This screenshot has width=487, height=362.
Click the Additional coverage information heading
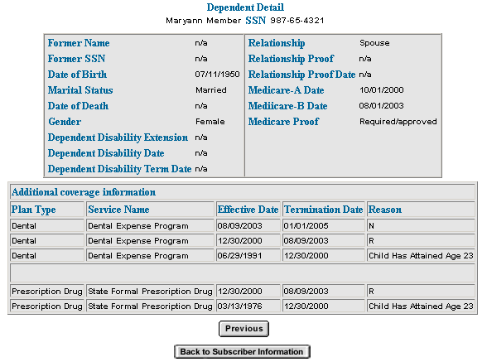coord(84,192)
